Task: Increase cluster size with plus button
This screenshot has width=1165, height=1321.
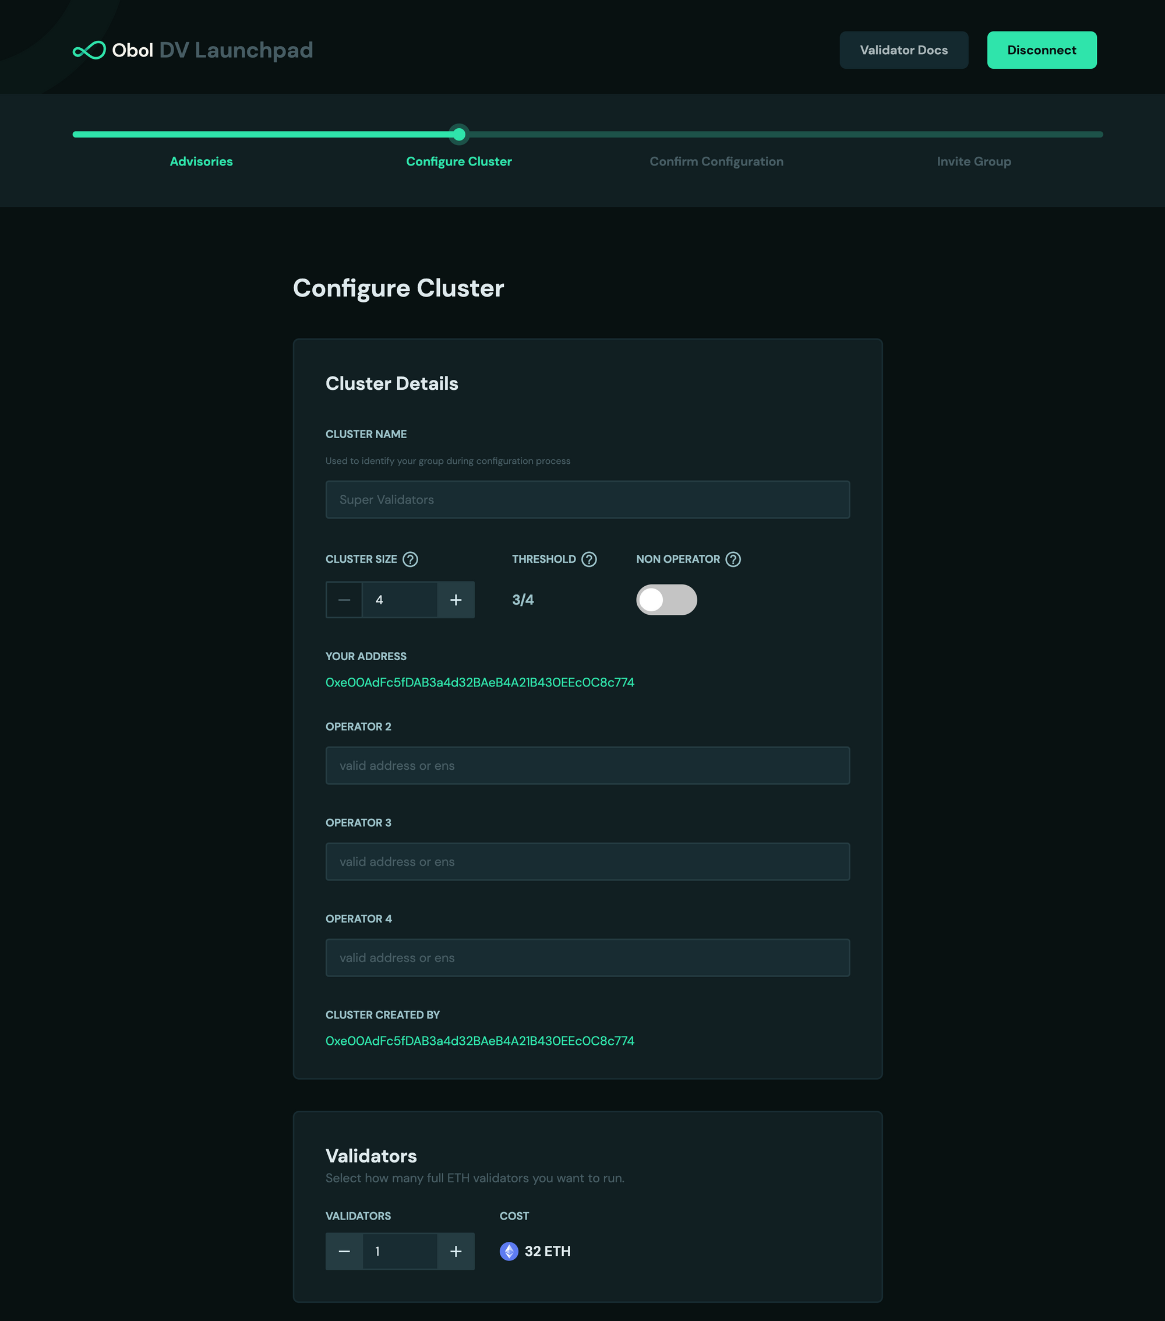Action: 456,600
